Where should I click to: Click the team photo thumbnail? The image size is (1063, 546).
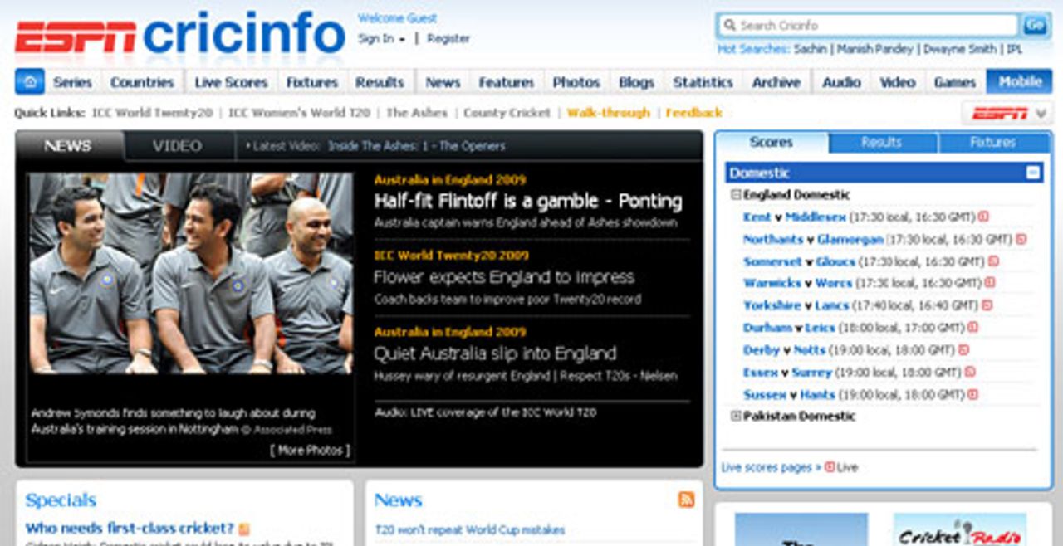[x=191, y=273]
